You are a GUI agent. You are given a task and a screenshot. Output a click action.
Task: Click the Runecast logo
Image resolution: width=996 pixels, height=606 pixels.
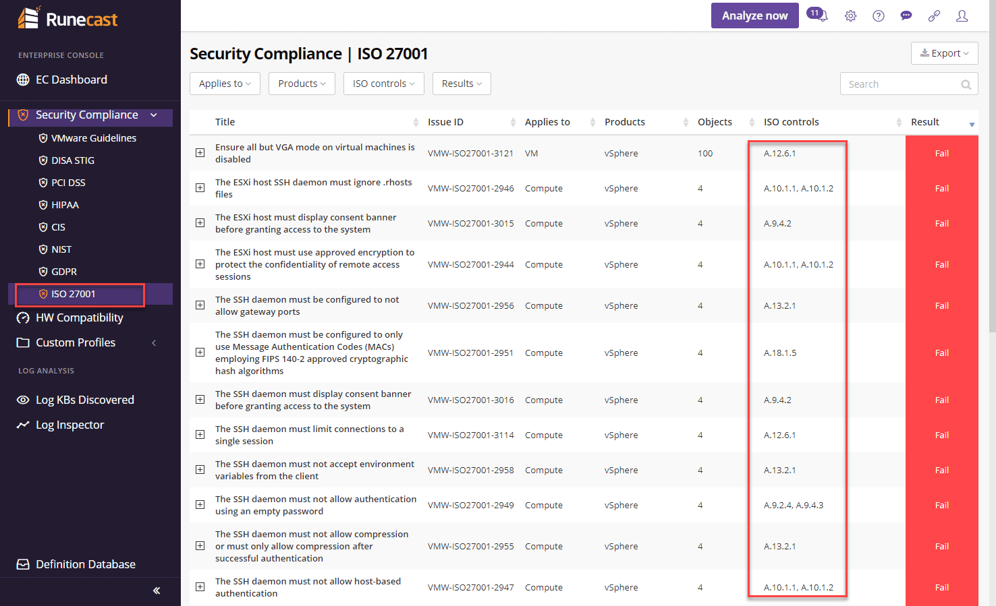[x=67, y=18]
